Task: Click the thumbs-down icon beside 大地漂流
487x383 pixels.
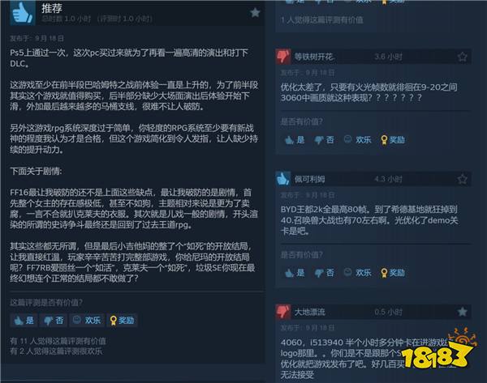Action: coord(283,312)
